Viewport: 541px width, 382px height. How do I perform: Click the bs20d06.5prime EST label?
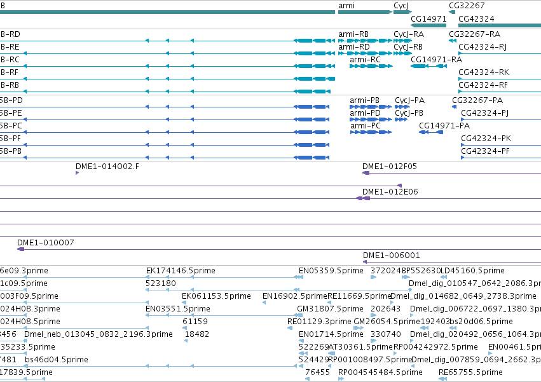click(x=481, y=322)
